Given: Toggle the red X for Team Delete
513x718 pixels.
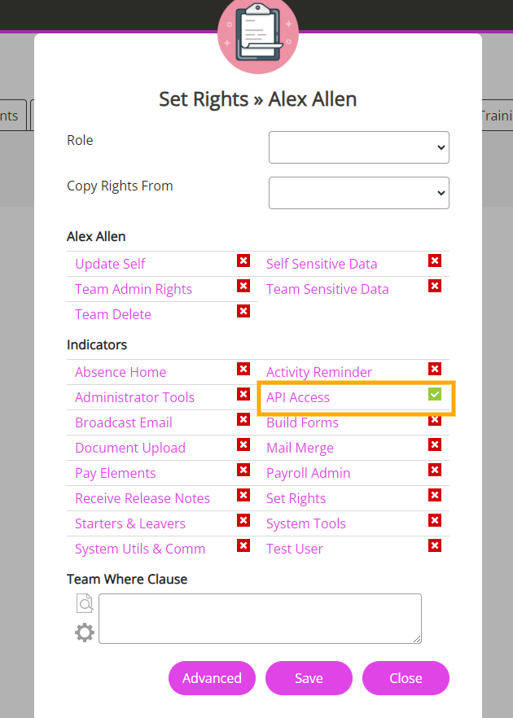Looking at the screenshot, I should [243, 311].
